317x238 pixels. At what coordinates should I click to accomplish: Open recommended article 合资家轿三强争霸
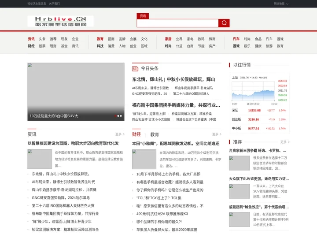pyautogui.click(x=258, y=151)
